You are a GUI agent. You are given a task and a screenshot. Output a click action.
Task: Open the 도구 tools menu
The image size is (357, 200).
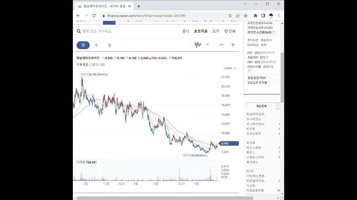coord(216,31)
